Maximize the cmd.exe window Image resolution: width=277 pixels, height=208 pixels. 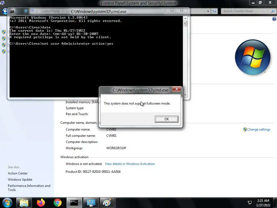pos(172,10)
